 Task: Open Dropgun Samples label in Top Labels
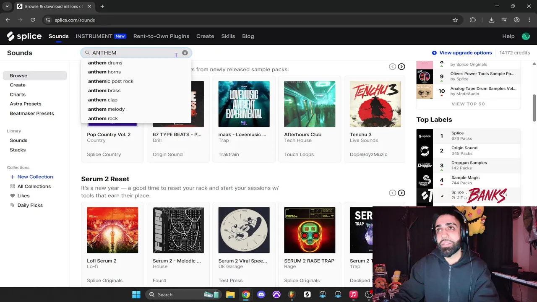pyautogui.click(x=468, y=165)
